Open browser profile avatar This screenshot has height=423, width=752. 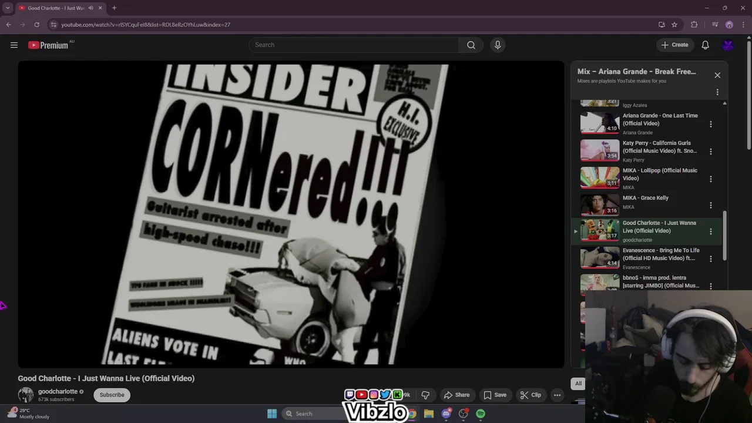click(x=729, y=25)
